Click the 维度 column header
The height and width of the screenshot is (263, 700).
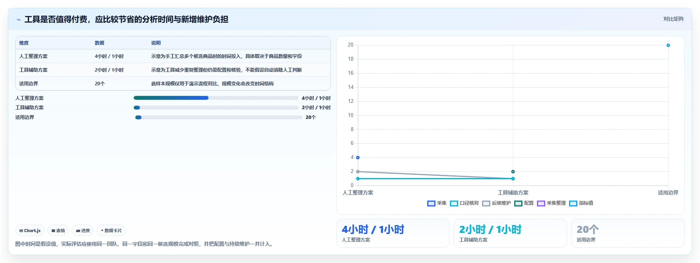(24, 43)
